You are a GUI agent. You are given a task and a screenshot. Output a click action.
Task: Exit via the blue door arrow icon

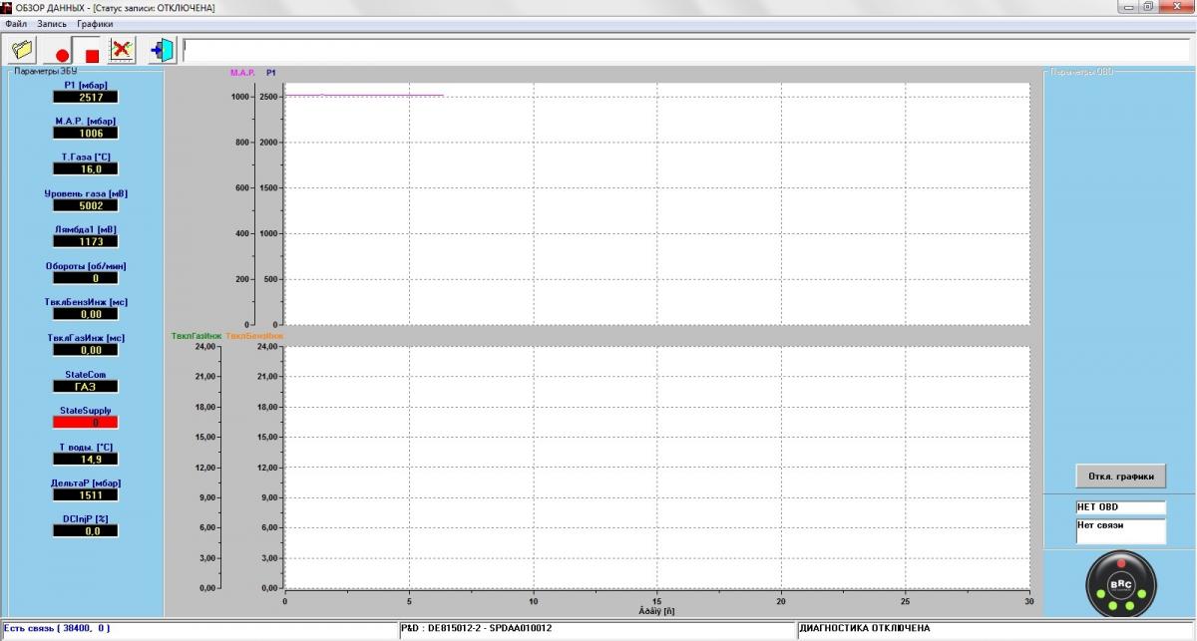(x=163, y=49)
